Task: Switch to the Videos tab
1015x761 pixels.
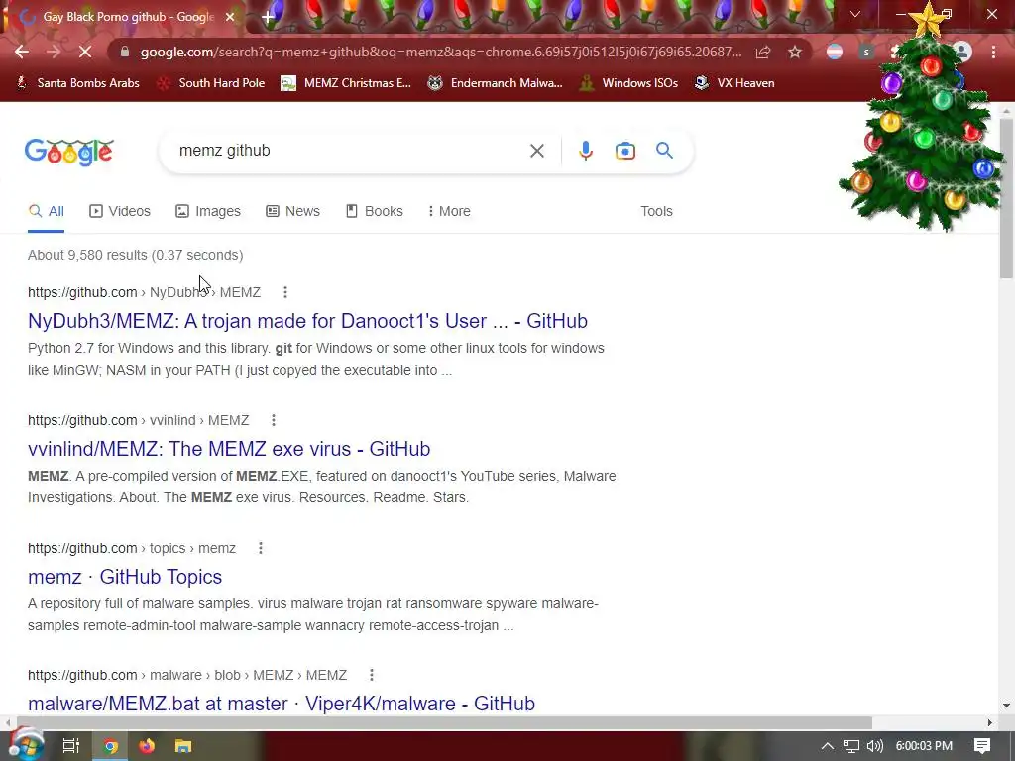Action: tap(120, 212)
